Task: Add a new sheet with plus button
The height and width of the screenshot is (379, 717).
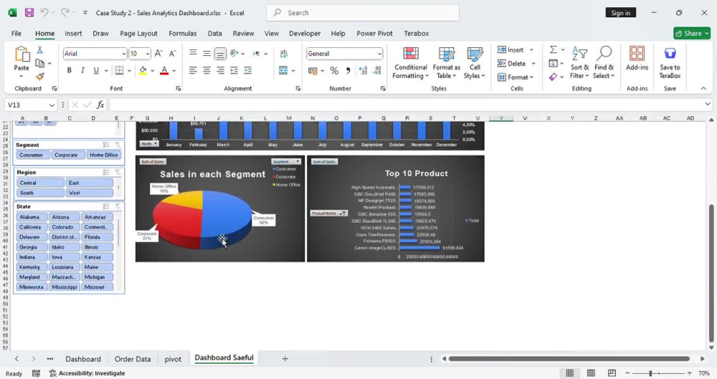Action: click(285, 359)
